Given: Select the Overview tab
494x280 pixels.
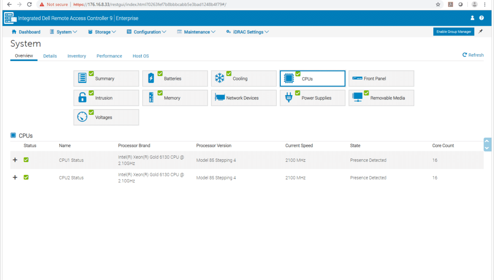Looking at the screenshot, I should click(x=24, y=56).
